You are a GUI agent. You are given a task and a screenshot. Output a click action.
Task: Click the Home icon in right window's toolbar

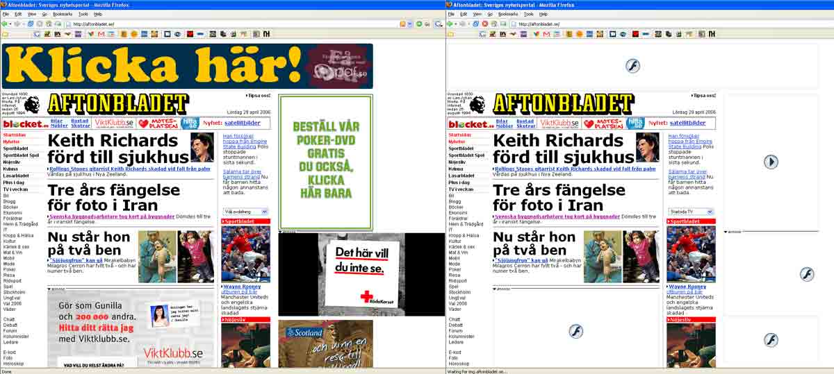[493, 24]
